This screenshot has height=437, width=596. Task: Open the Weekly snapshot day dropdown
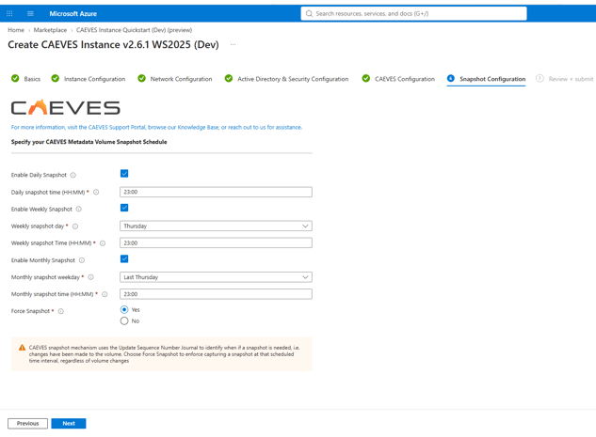(216, 226)
